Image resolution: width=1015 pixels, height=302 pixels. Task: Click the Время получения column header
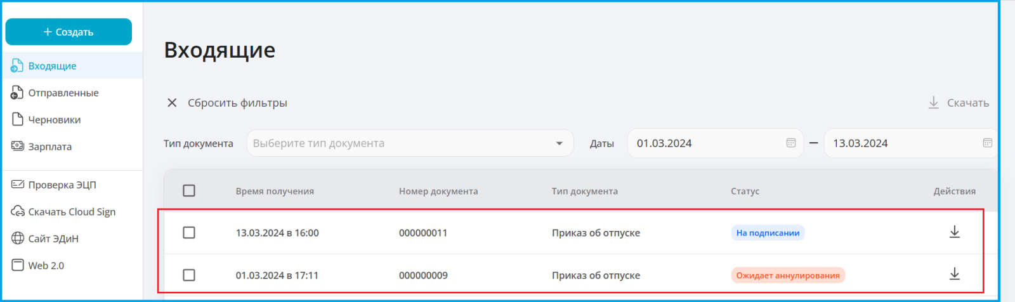[x=275, y=191]
